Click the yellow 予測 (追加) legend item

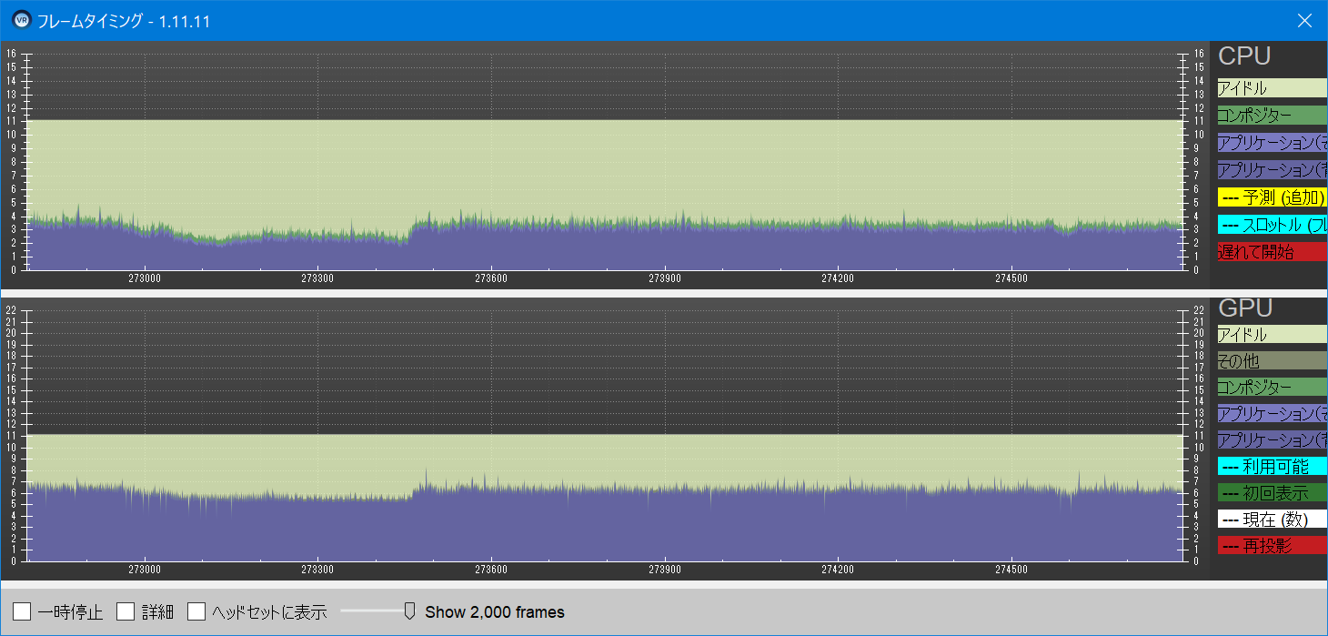1272,197
